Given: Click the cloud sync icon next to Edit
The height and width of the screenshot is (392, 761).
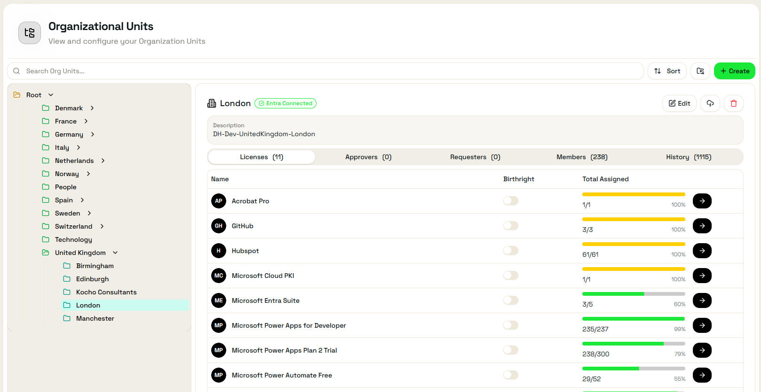Looking at the screenshot, I should pos(710,103).
